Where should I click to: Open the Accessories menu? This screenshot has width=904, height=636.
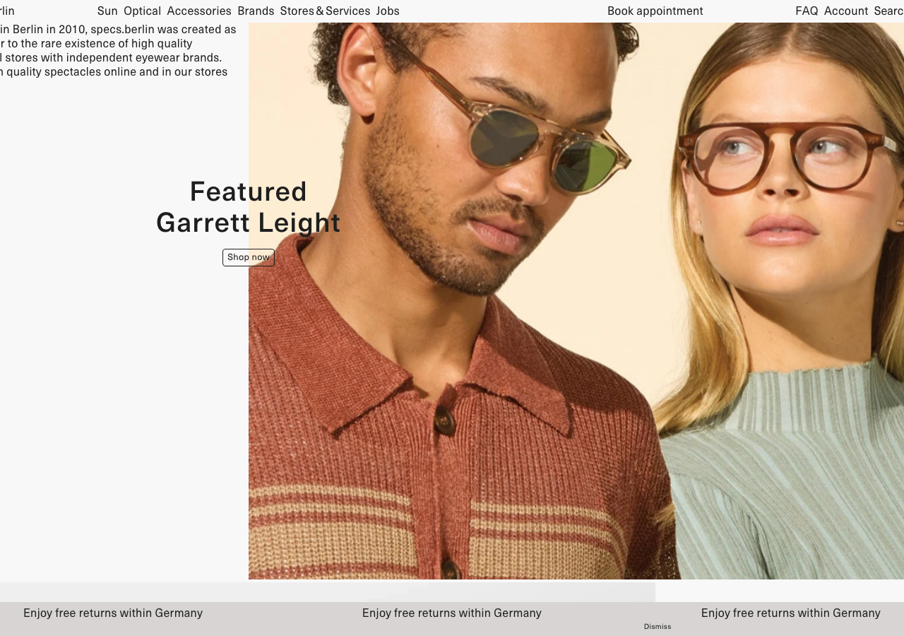click(x=199, y=11)
